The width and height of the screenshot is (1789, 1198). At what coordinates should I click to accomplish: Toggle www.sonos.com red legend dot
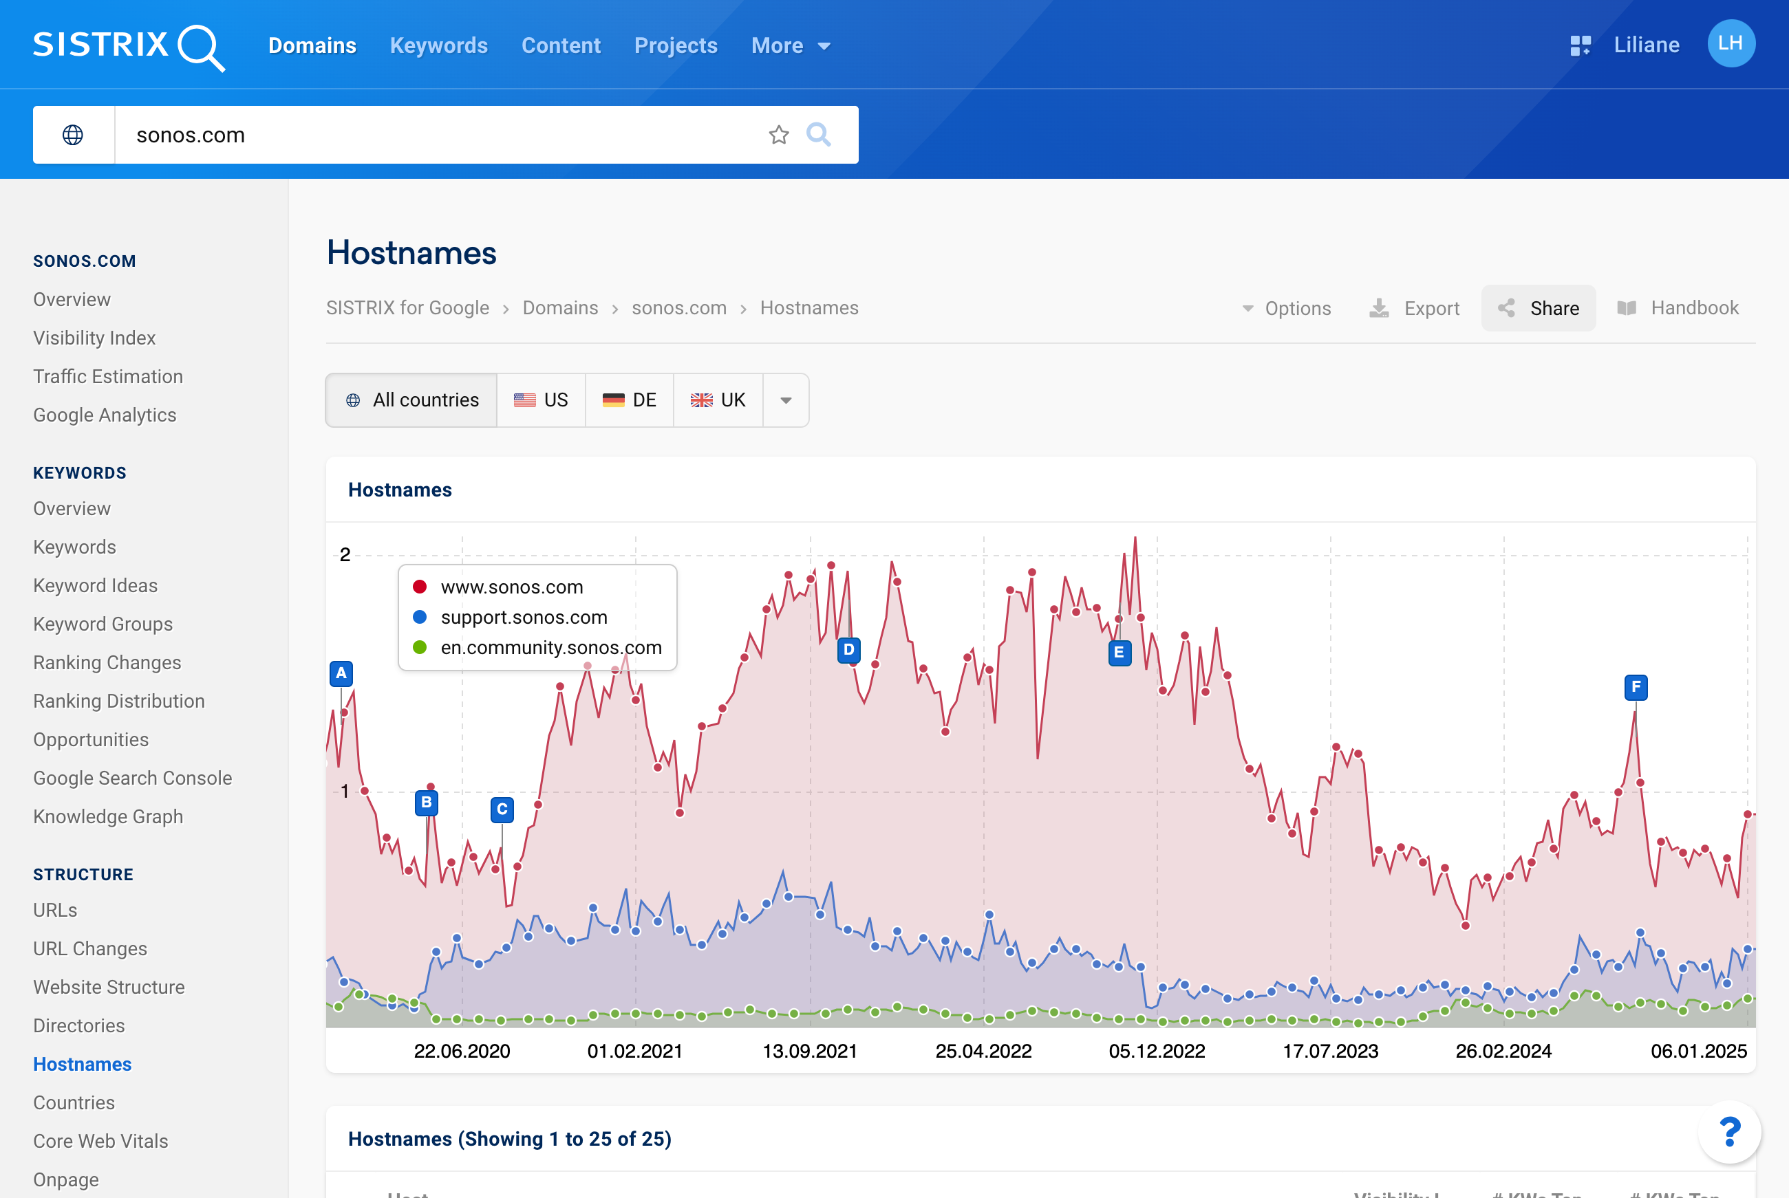(420, 587)
